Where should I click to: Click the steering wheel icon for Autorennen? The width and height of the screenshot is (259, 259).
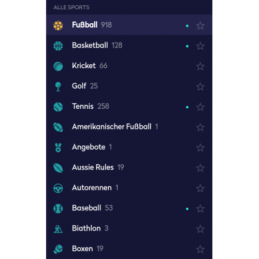58,188
